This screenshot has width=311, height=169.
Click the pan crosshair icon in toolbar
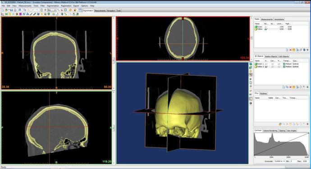45,10
